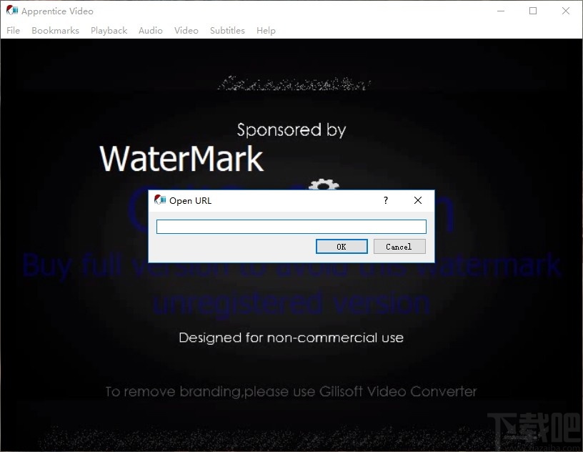The height and width of the screenshot is (452, 583).
Task: Click the Open URL dialog app icon
Action: click(x=160, y=200)
